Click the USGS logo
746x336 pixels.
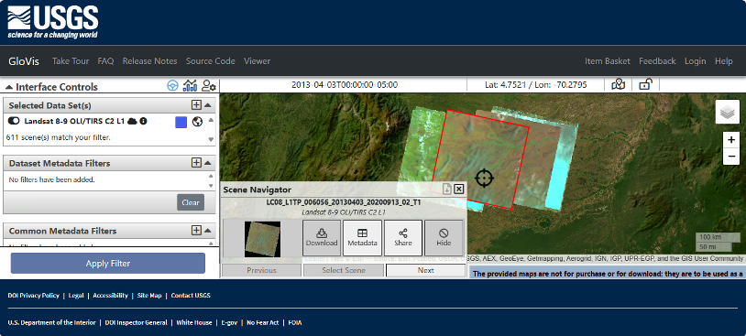tap(52, 22)
